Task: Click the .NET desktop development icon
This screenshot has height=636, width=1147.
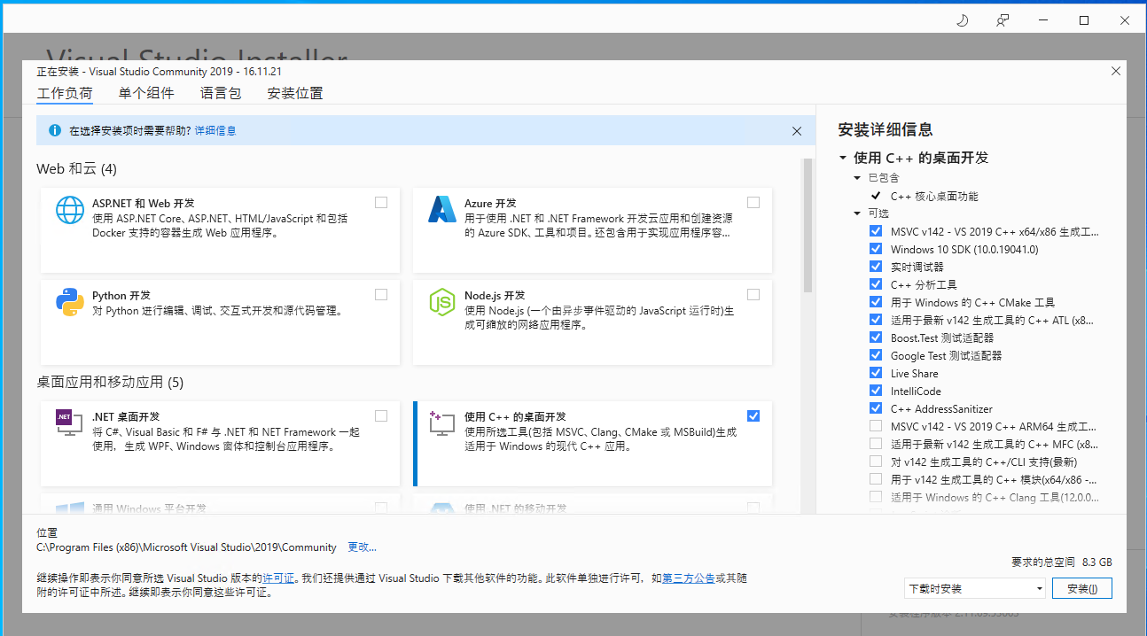Action: click(69, 423)
